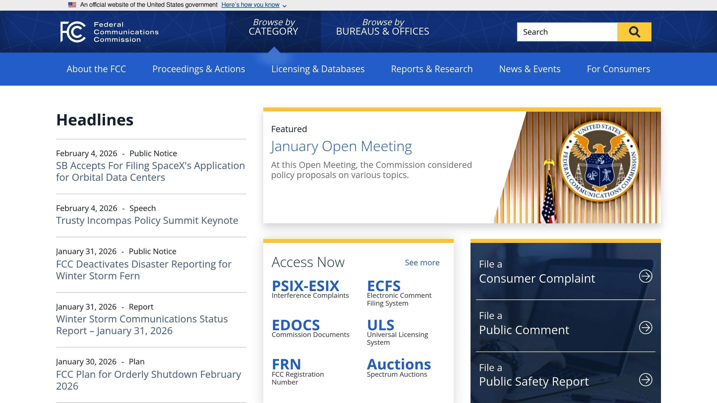Open the SpaceX Orbital Data Centers headline
Image resolution: width=717 pixels, height=403 pixels.
(x=150, y=171)
